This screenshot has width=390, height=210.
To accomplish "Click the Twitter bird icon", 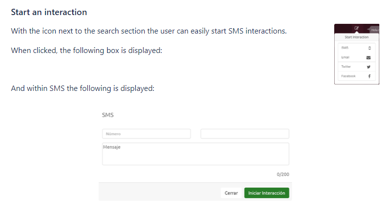I will pyautogui.click(x=369, y=67).
